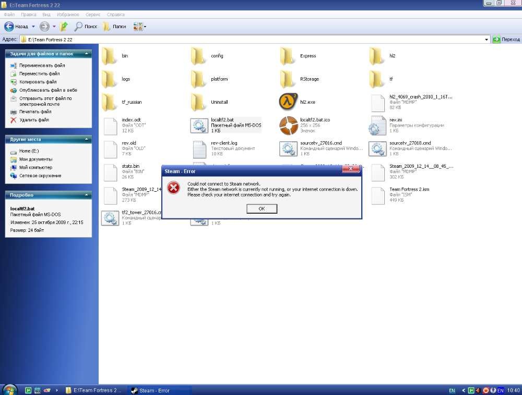Select the stats.bin file icon
522x395 pixels.
point(110,172)
